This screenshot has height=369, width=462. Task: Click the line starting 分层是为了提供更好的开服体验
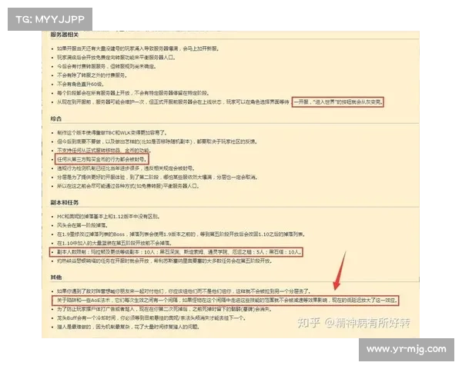click(x=157, y=177)
